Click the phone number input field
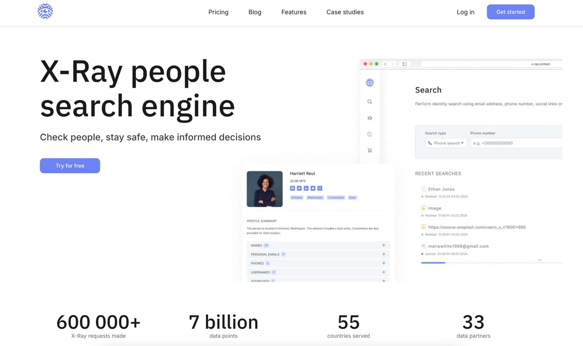583x346 pixels. (516, 143)
